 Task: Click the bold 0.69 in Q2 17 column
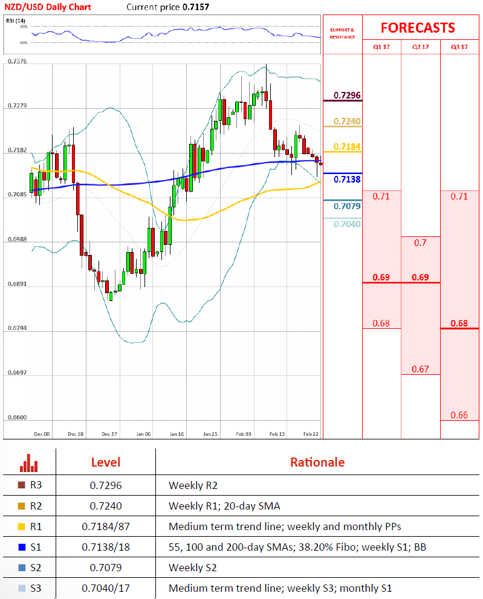point(420,277)
